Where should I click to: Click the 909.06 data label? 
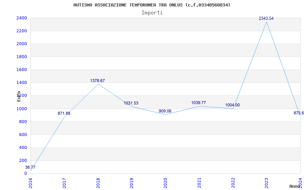pos(165,111)
